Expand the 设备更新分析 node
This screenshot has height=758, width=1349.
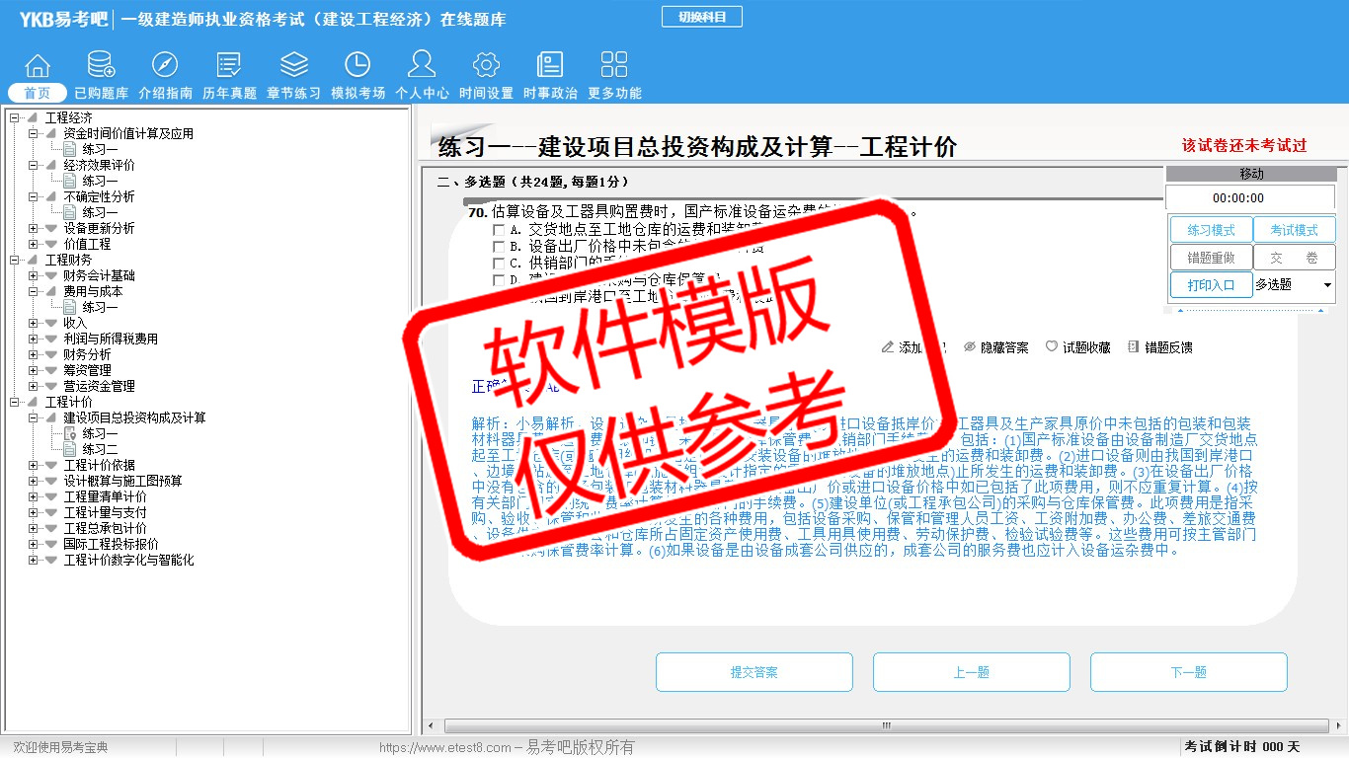(33, 229)
